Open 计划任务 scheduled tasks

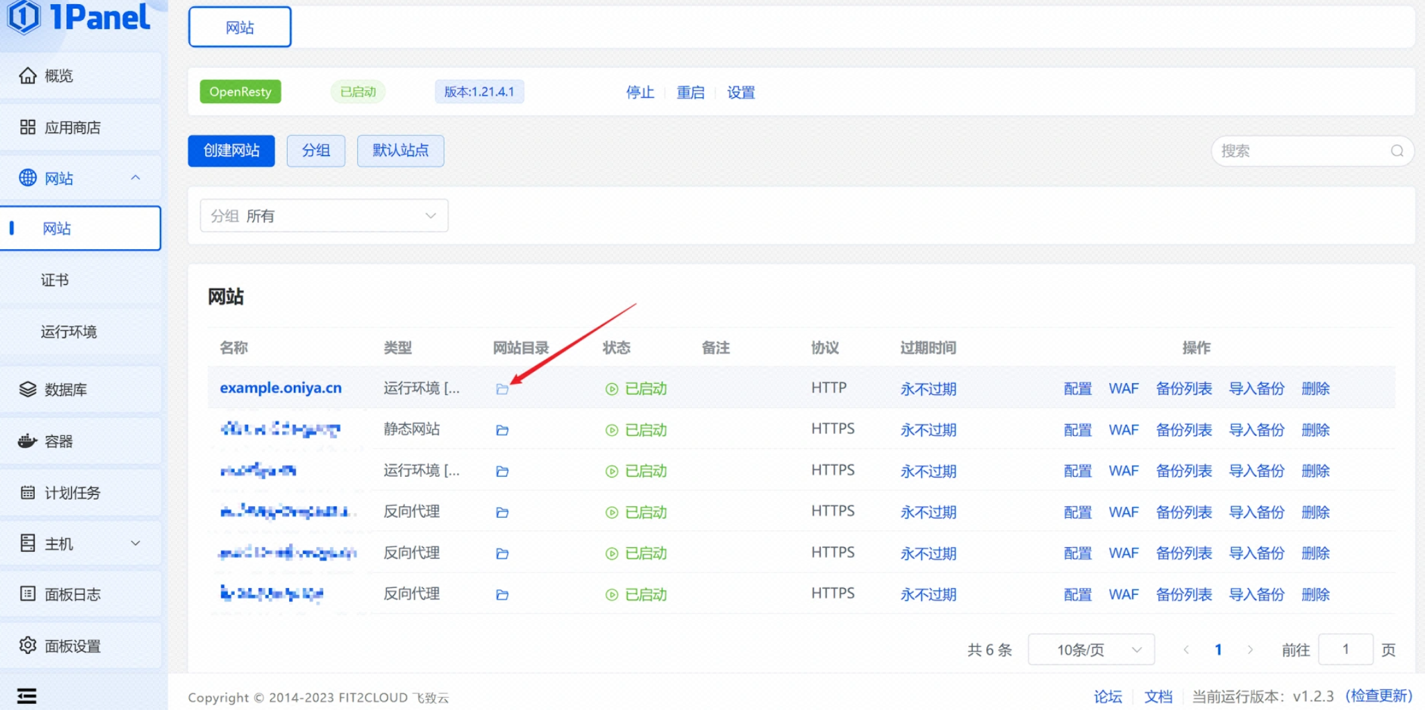click(72, 493)
